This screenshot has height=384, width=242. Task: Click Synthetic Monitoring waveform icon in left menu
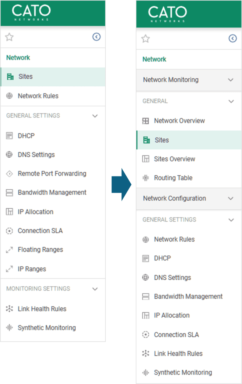pyautogui.click(x=9, y=328)
